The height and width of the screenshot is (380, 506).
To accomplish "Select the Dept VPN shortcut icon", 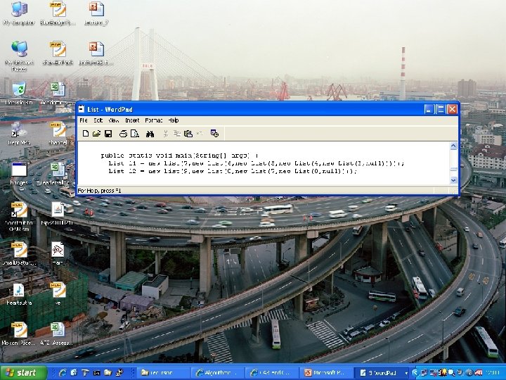I will coord(19,133).
